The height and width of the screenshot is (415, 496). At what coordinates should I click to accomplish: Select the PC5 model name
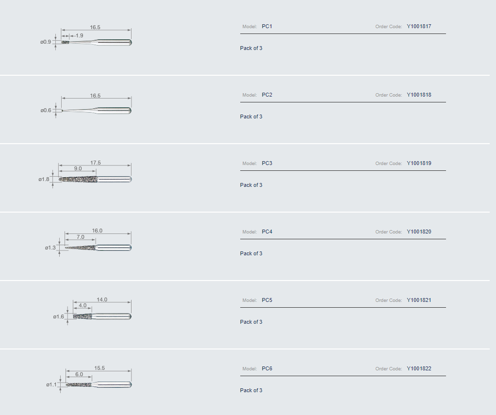267,300
